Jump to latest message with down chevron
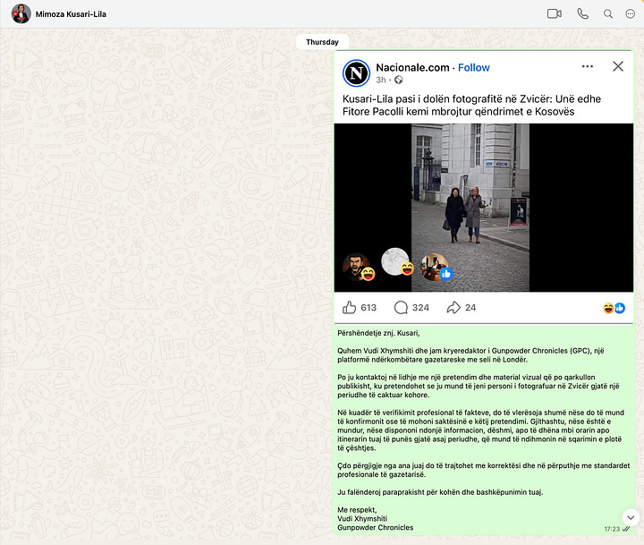The height and width of the screenshot is (545, 644). [631, 517]
